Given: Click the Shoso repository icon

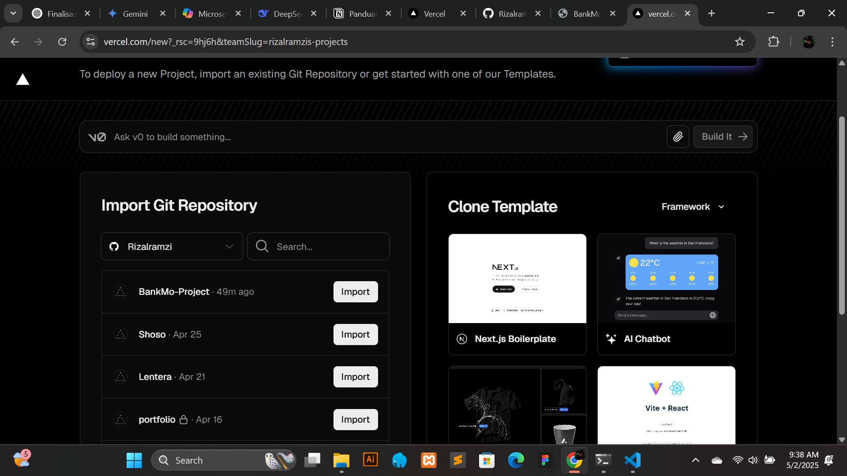Looking at the screenshot, I should pyautogui.click(x=120, y=335).
